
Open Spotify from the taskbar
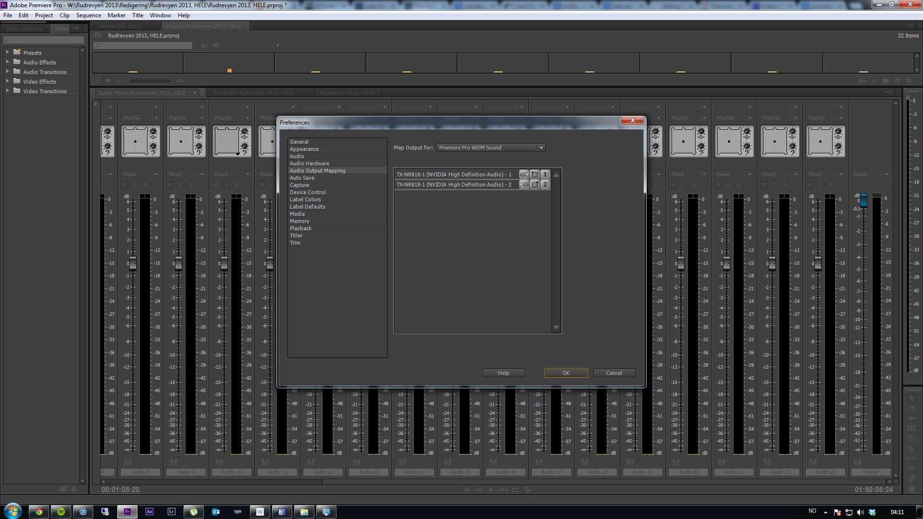click(61, 512)
